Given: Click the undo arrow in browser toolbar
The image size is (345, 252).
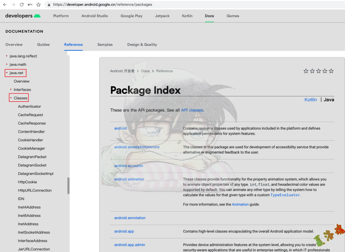Looking at the screenshot, I should (x=30, y=5).
